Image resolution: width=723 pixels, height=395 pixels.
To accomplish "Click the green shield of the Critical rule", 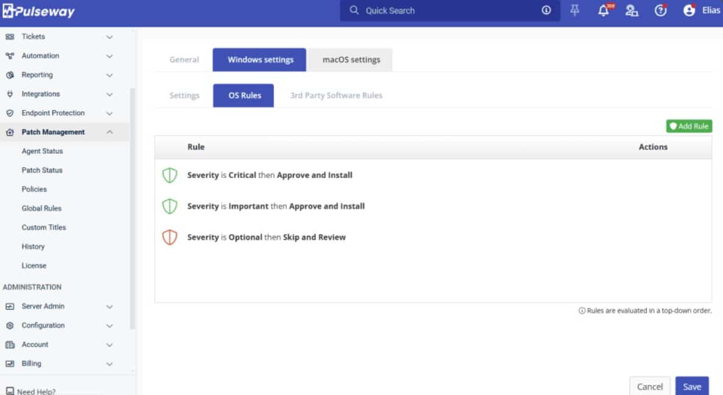I will click(170, 176).
